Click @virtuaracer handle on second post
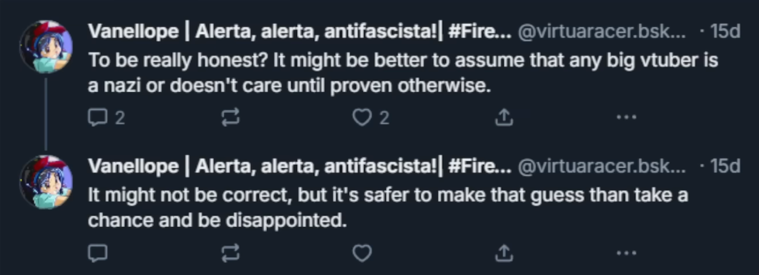 click(601, 166)
